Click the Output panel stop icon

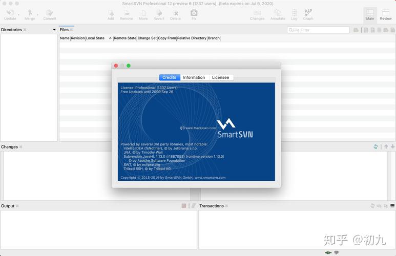point(184,206)
